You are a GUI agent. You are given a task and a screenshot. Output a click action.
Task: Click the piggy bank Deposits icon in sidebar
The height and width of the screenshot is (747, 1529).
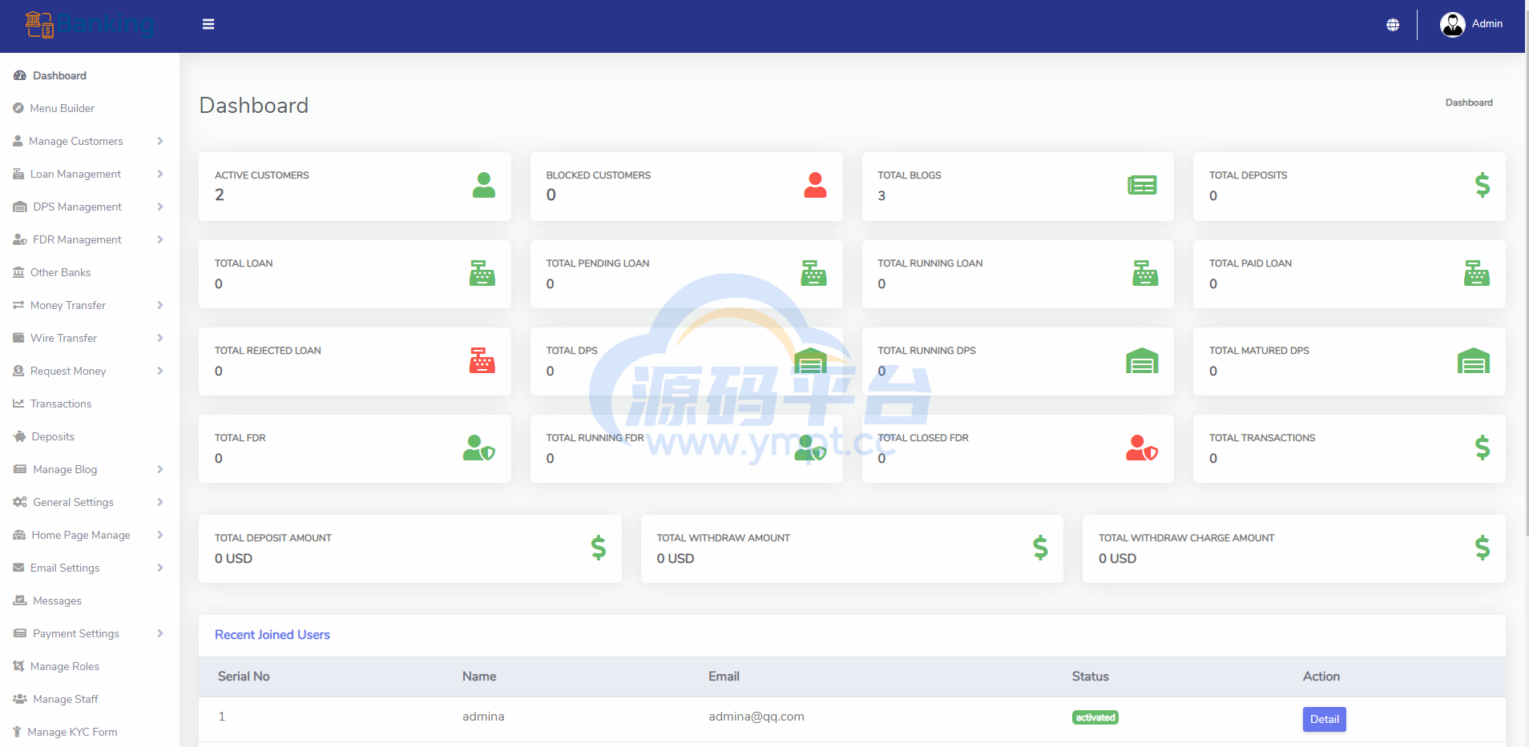coord(20,436)
